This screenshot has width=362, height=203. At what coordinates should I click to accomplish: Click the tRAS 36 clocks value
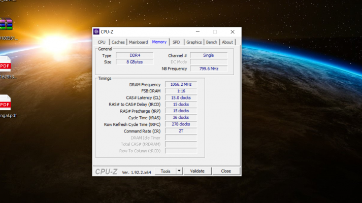pyautogui.click(x=181, y=118)
